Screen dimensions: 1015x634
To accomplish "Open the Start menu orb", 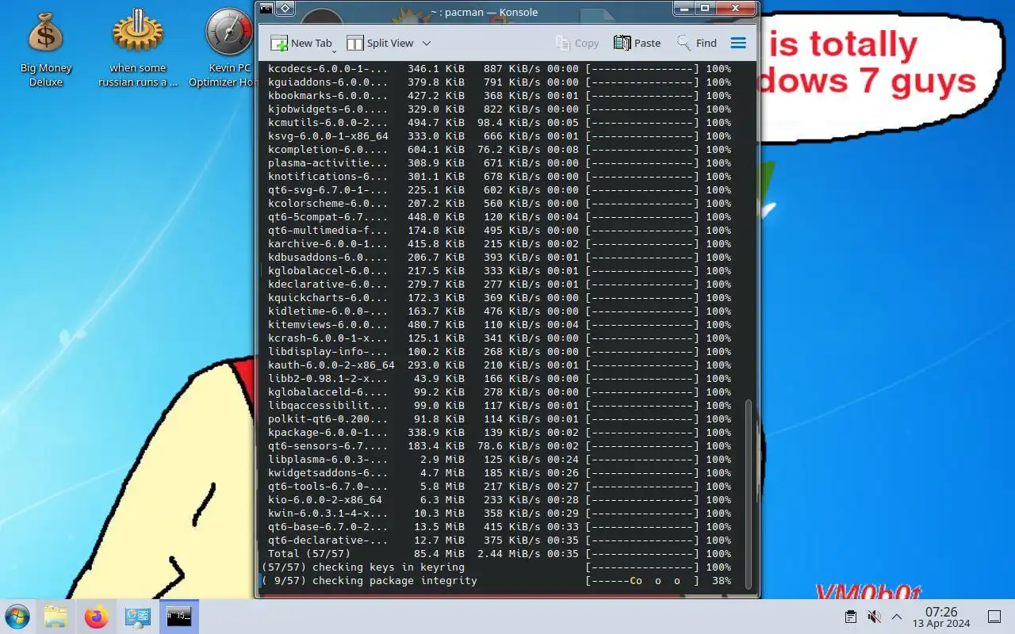I will pyautogui.click(x=17, y=617).
